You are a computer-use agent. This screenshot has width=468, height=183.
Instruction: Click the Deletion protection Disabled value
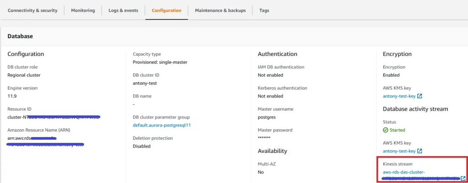coord(142,146)
